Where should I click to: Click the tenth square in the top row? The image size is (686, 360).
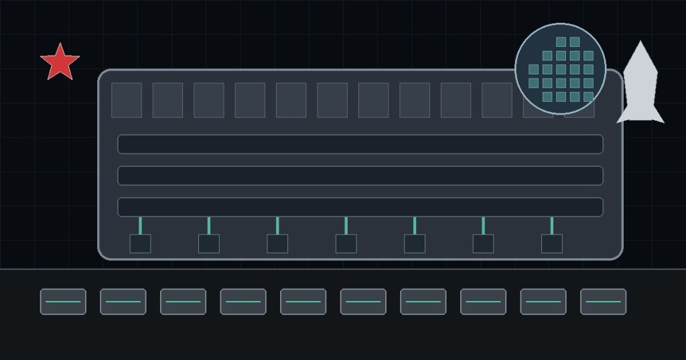(x=497, y=101)
